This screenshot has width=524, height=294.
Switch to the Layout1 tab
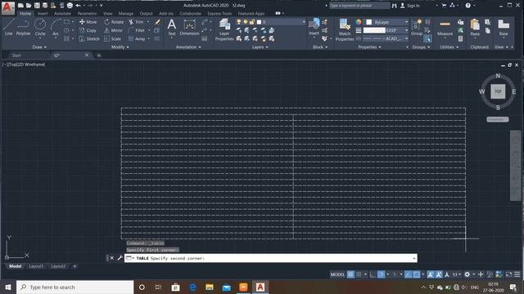(36, 266)
